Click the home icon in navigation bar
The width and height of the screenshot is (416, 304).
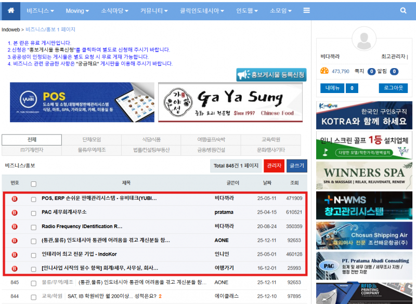[x=11, y=10]
